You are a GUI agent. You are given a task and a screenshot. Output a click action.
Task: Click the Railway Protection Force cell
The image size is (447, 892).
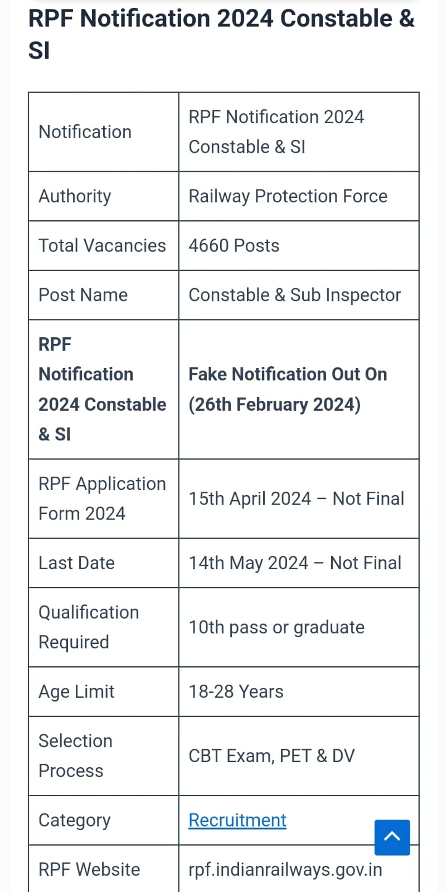(288, 196)
